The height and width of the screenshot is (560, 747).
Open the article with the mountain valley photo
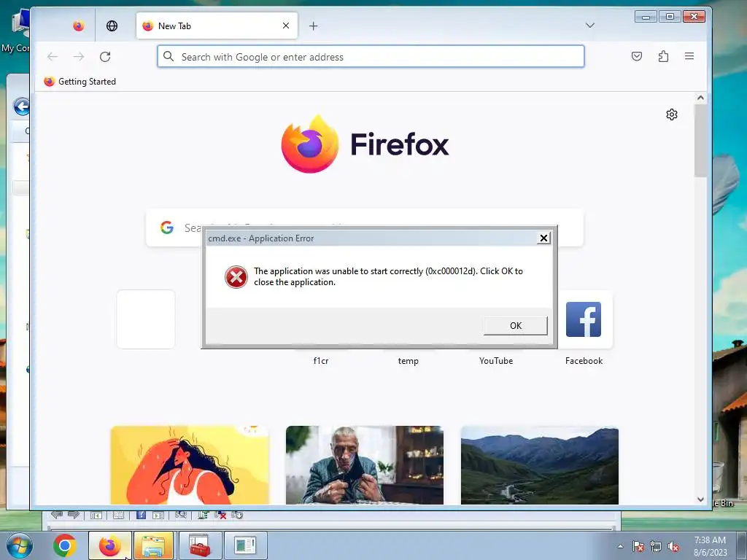tap(540, 464)
